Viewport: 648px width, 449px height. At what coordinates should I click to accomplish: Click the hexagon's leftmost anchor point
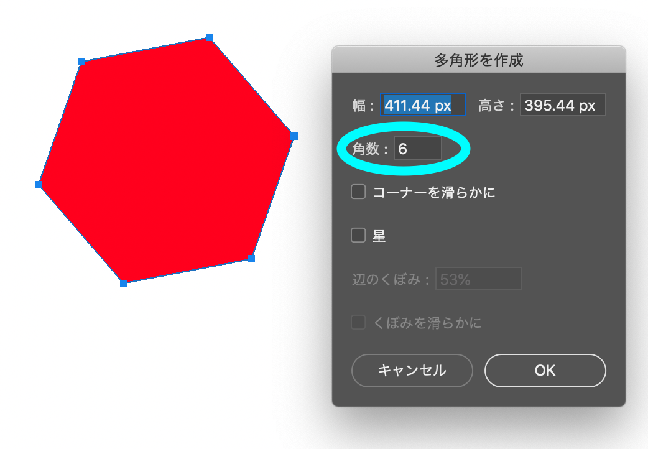(x=39, y=185)
